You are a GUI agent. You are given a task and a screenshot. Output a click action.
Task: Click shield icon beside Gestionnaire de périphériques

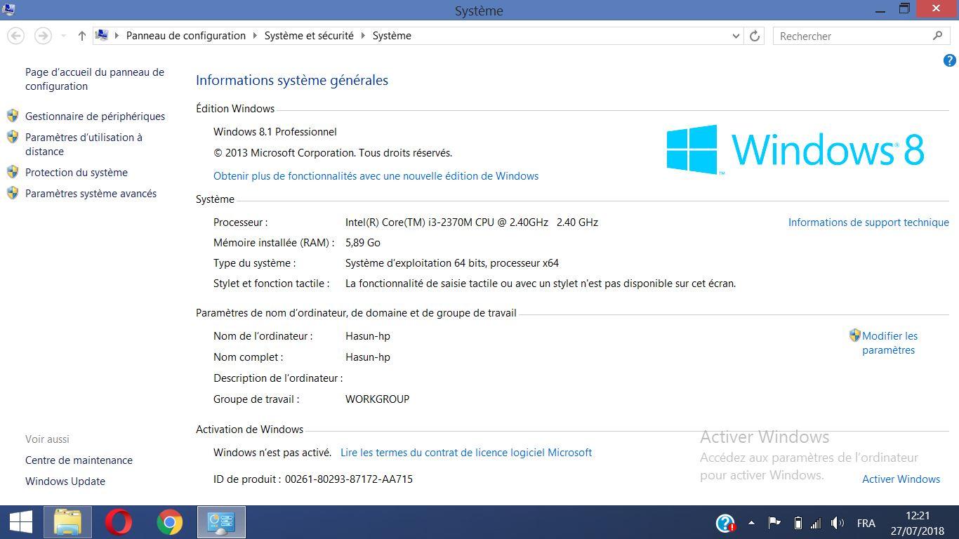(12, 115)
